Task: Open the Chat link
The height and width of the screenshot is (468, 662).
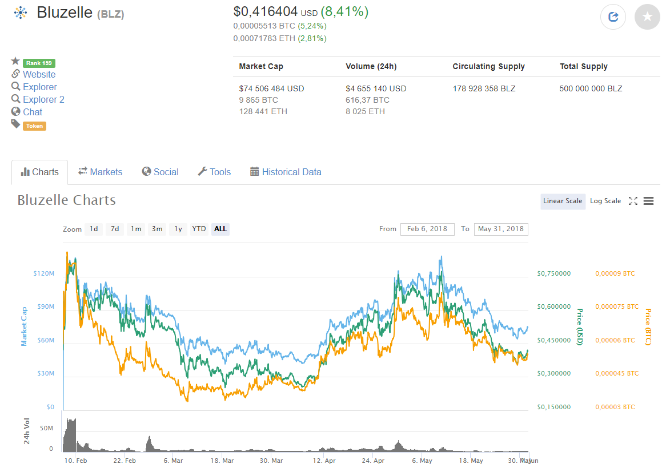Action: pyautogui.click(x=33, y=112)
